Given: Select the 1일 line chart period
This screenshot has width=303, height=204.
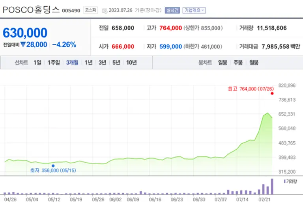Looking at the screenshot, I should pyautogui.click(x=37, y=63).
